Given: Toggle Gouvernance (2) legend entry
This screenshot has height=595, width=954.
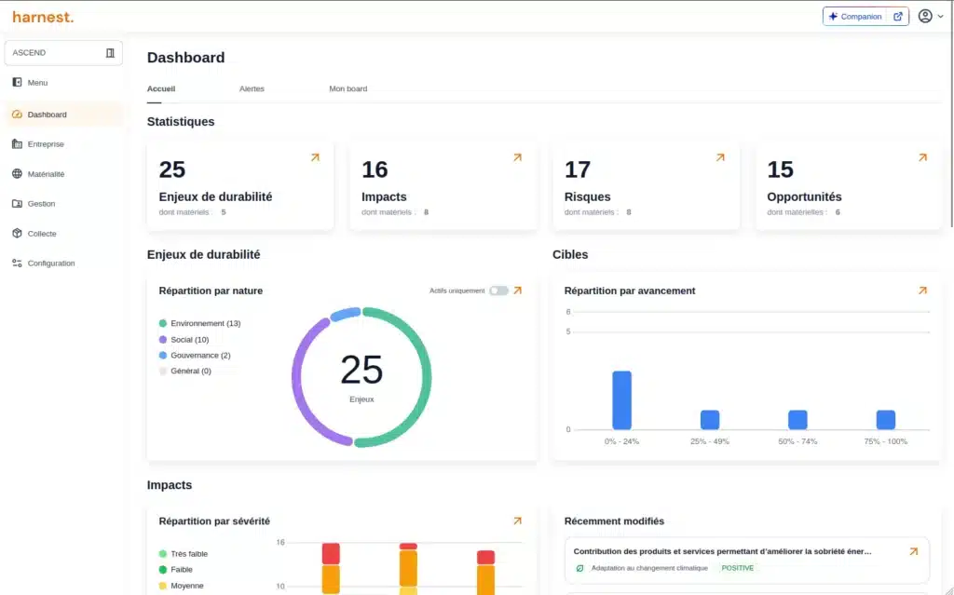Looking at the screenshot, I should click(195, 356).
